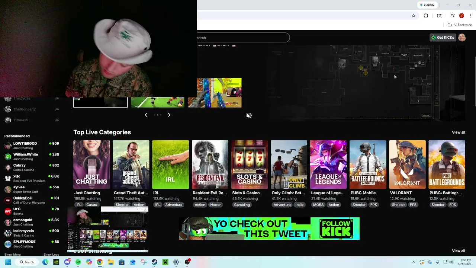Open VALORANT category card
This screenshot has width=476, height=268.
coord(407,165)
